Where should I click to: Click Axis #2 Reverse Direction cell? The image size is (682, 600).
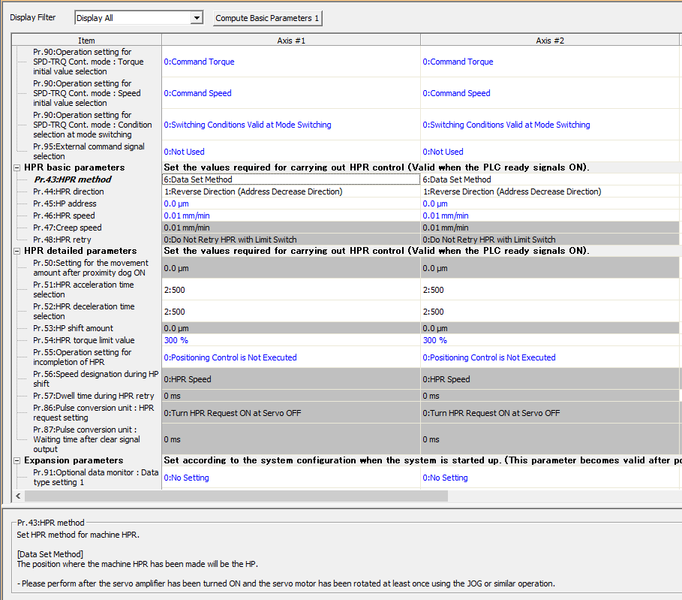coord(550,191)
